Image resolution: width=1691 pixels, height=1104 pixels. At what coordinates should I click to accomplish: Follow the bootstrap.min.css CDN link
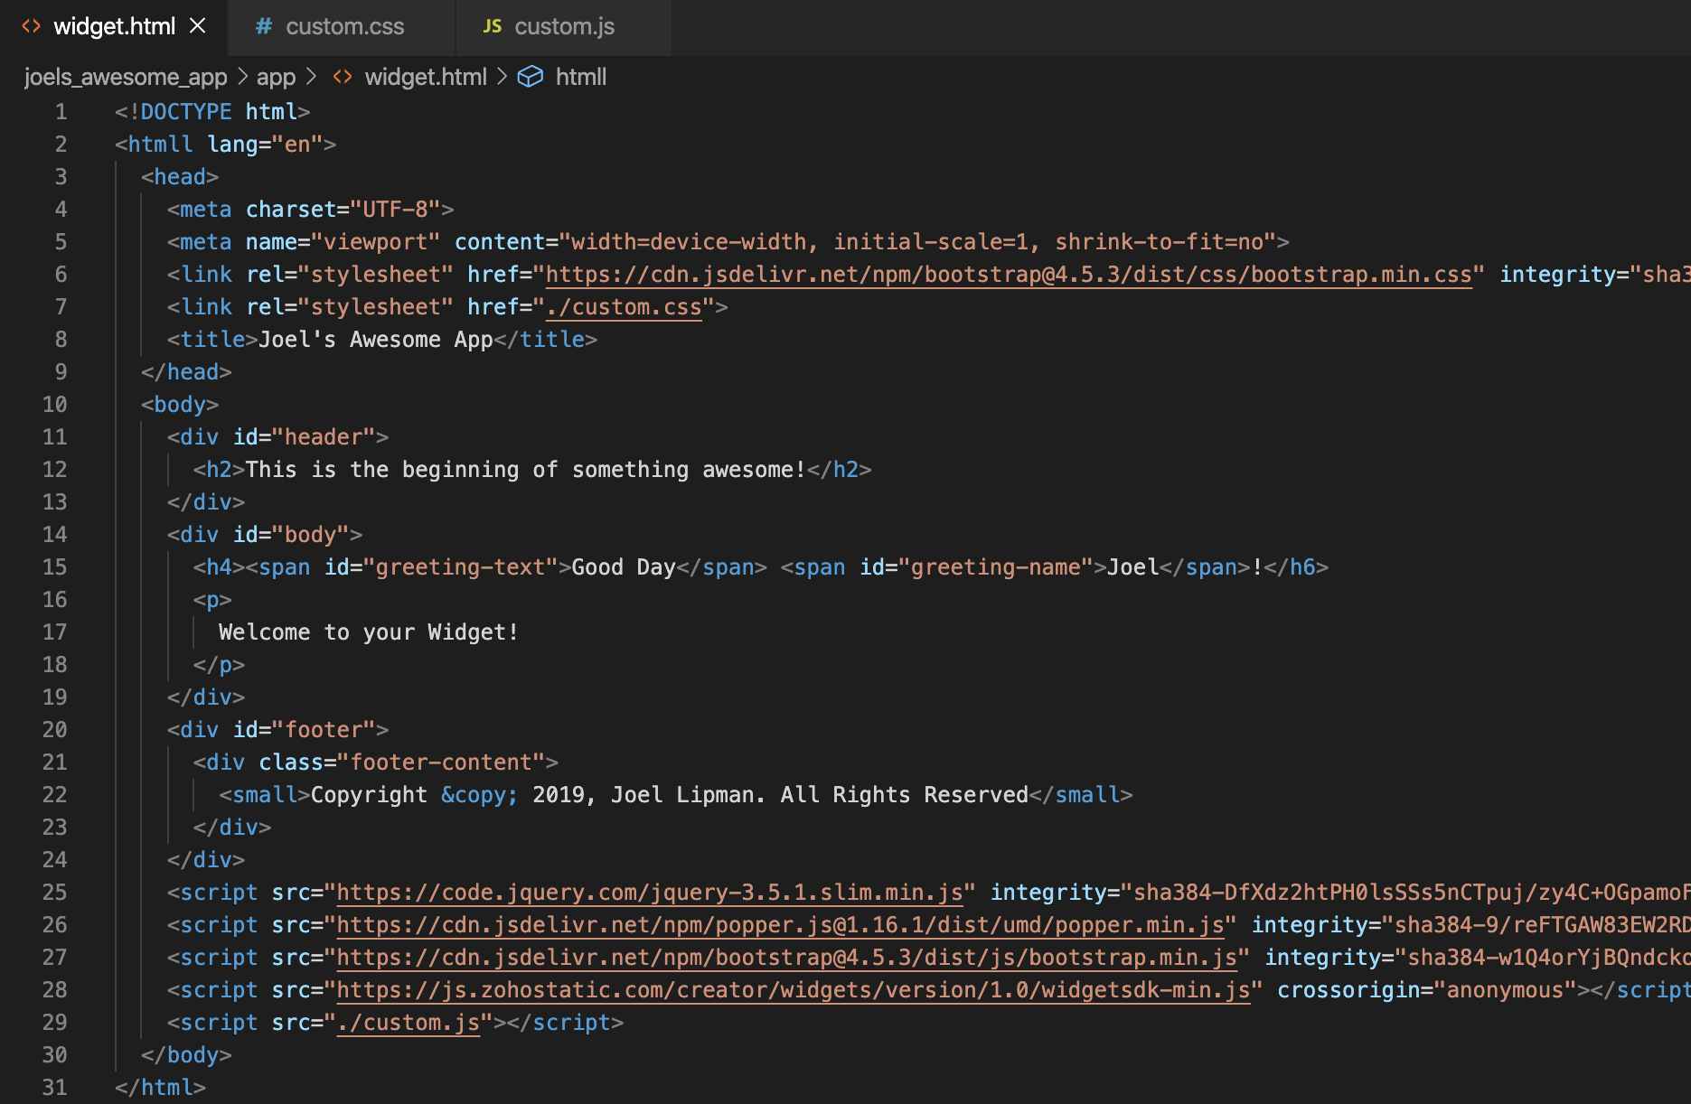[1008, 274]
